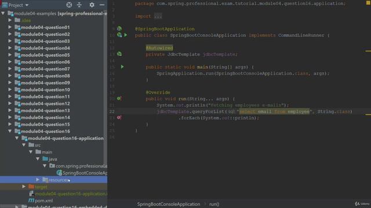Expand the resources folder arrow
Image resolution: width=371 pixels, height=208 pixels.
point(38,180)
